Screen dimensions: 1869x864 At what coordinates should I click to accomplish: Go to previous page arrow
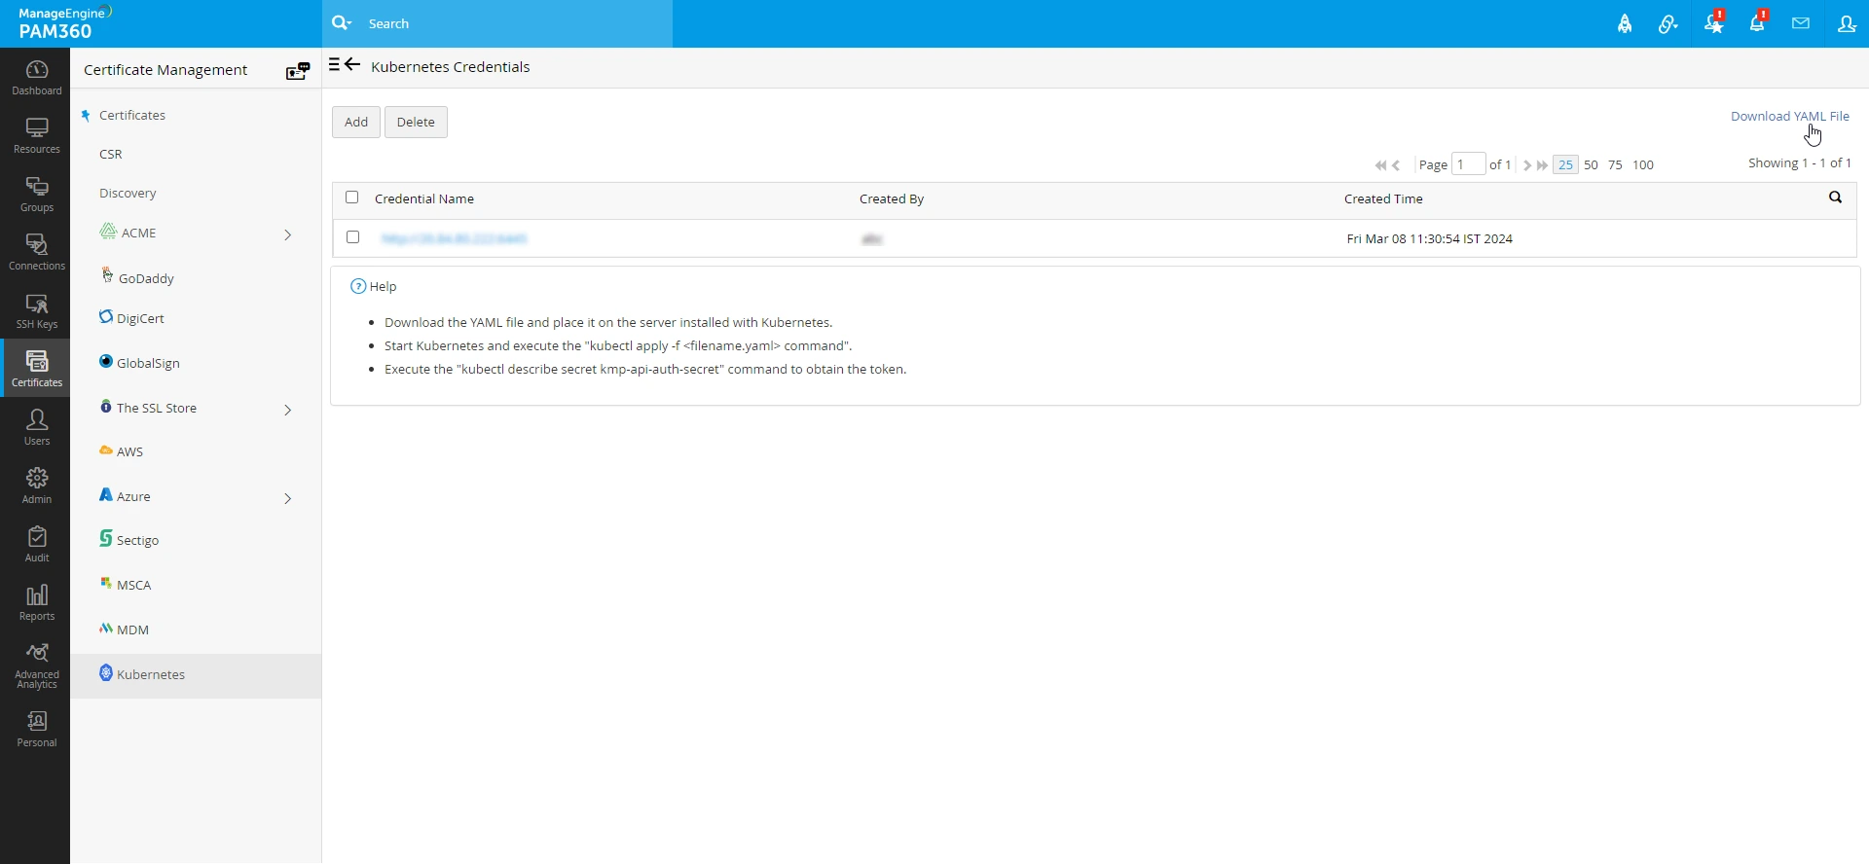[x=1396, y=165]
